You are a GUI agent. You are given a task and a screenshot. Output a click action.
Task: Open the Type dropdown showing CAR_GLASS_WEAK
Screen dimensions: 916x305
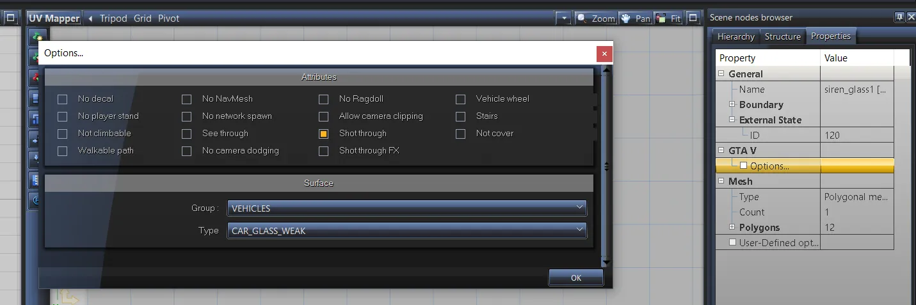click(406, 231)
